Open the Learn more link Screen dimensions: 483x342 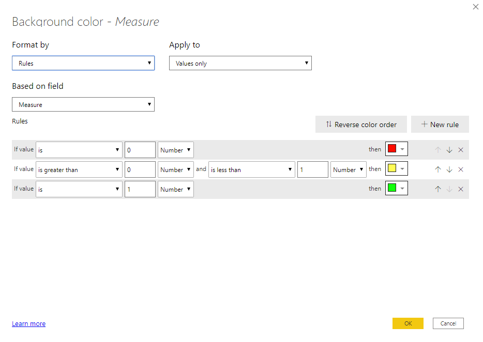click(28, 323)
